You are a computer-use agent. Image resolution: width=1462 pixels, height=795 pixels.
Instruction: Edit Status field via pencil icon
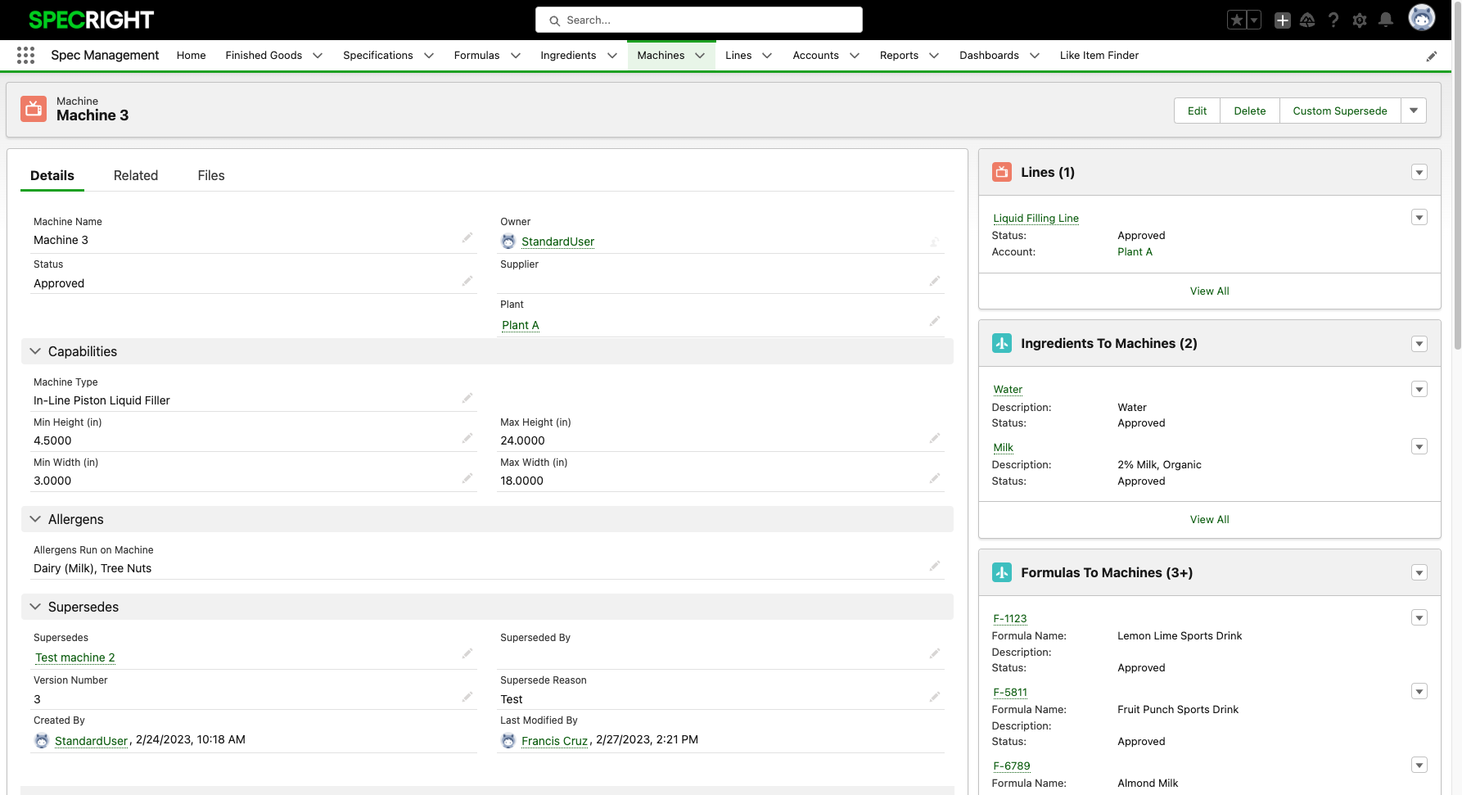coord(467,281)
